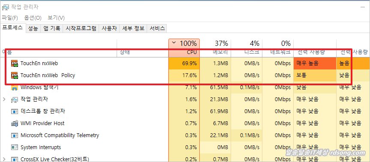Click the System Interrupts icon
Screen dimensions: 370x162
click(x=15, y=147)
